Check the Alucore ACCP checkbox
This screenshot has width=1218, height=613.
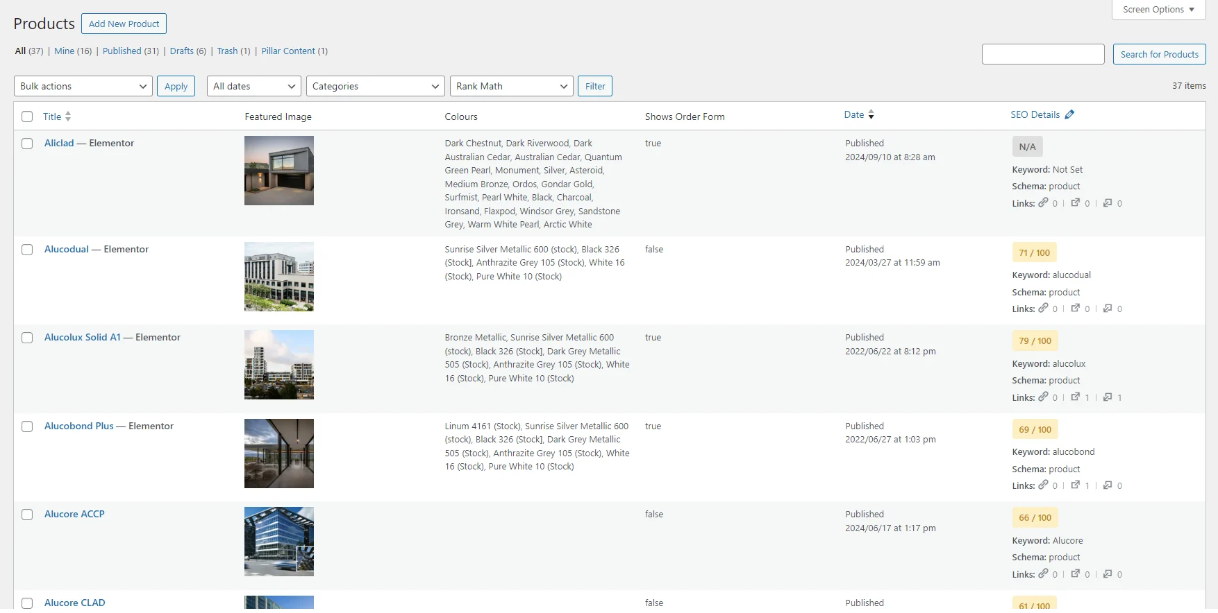pyautogui.click(x=27, y=515)
